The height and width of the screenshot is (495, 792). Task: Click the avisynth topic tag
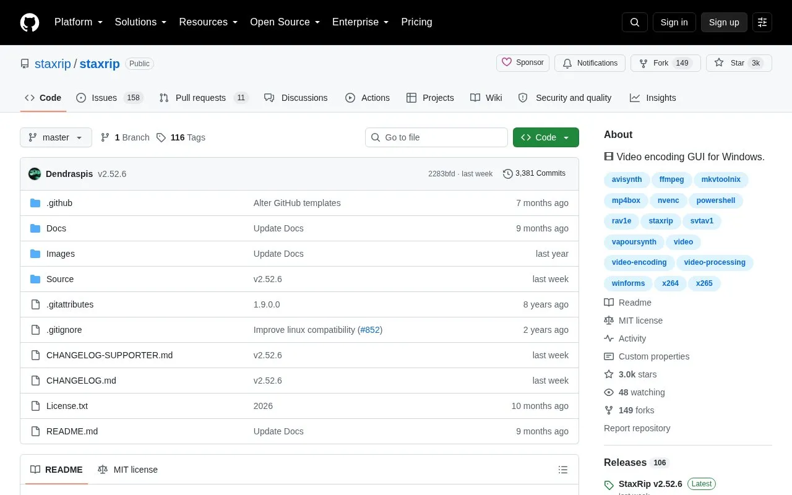tap(627, 179)
